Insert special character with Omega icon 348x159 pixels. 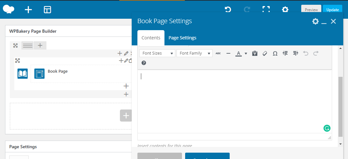point(275,53)
